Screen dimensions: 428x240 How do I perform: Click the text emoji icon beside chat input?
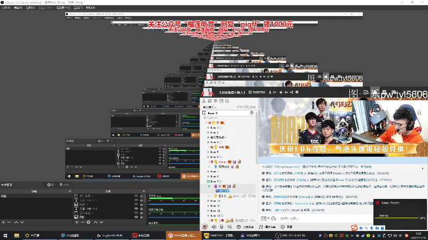[x=274, y=219]
